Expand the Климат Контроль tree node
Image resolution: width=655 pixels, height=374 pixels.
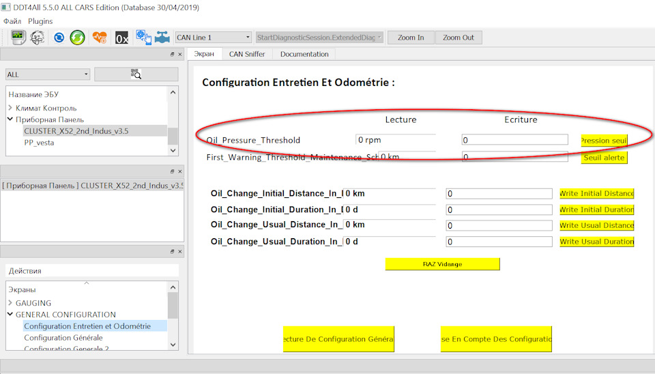[x=10, y=108]
